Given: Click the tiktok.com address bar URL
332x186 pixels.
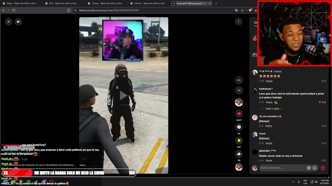Looking at the screenshot, I should (x=109, y=10).
